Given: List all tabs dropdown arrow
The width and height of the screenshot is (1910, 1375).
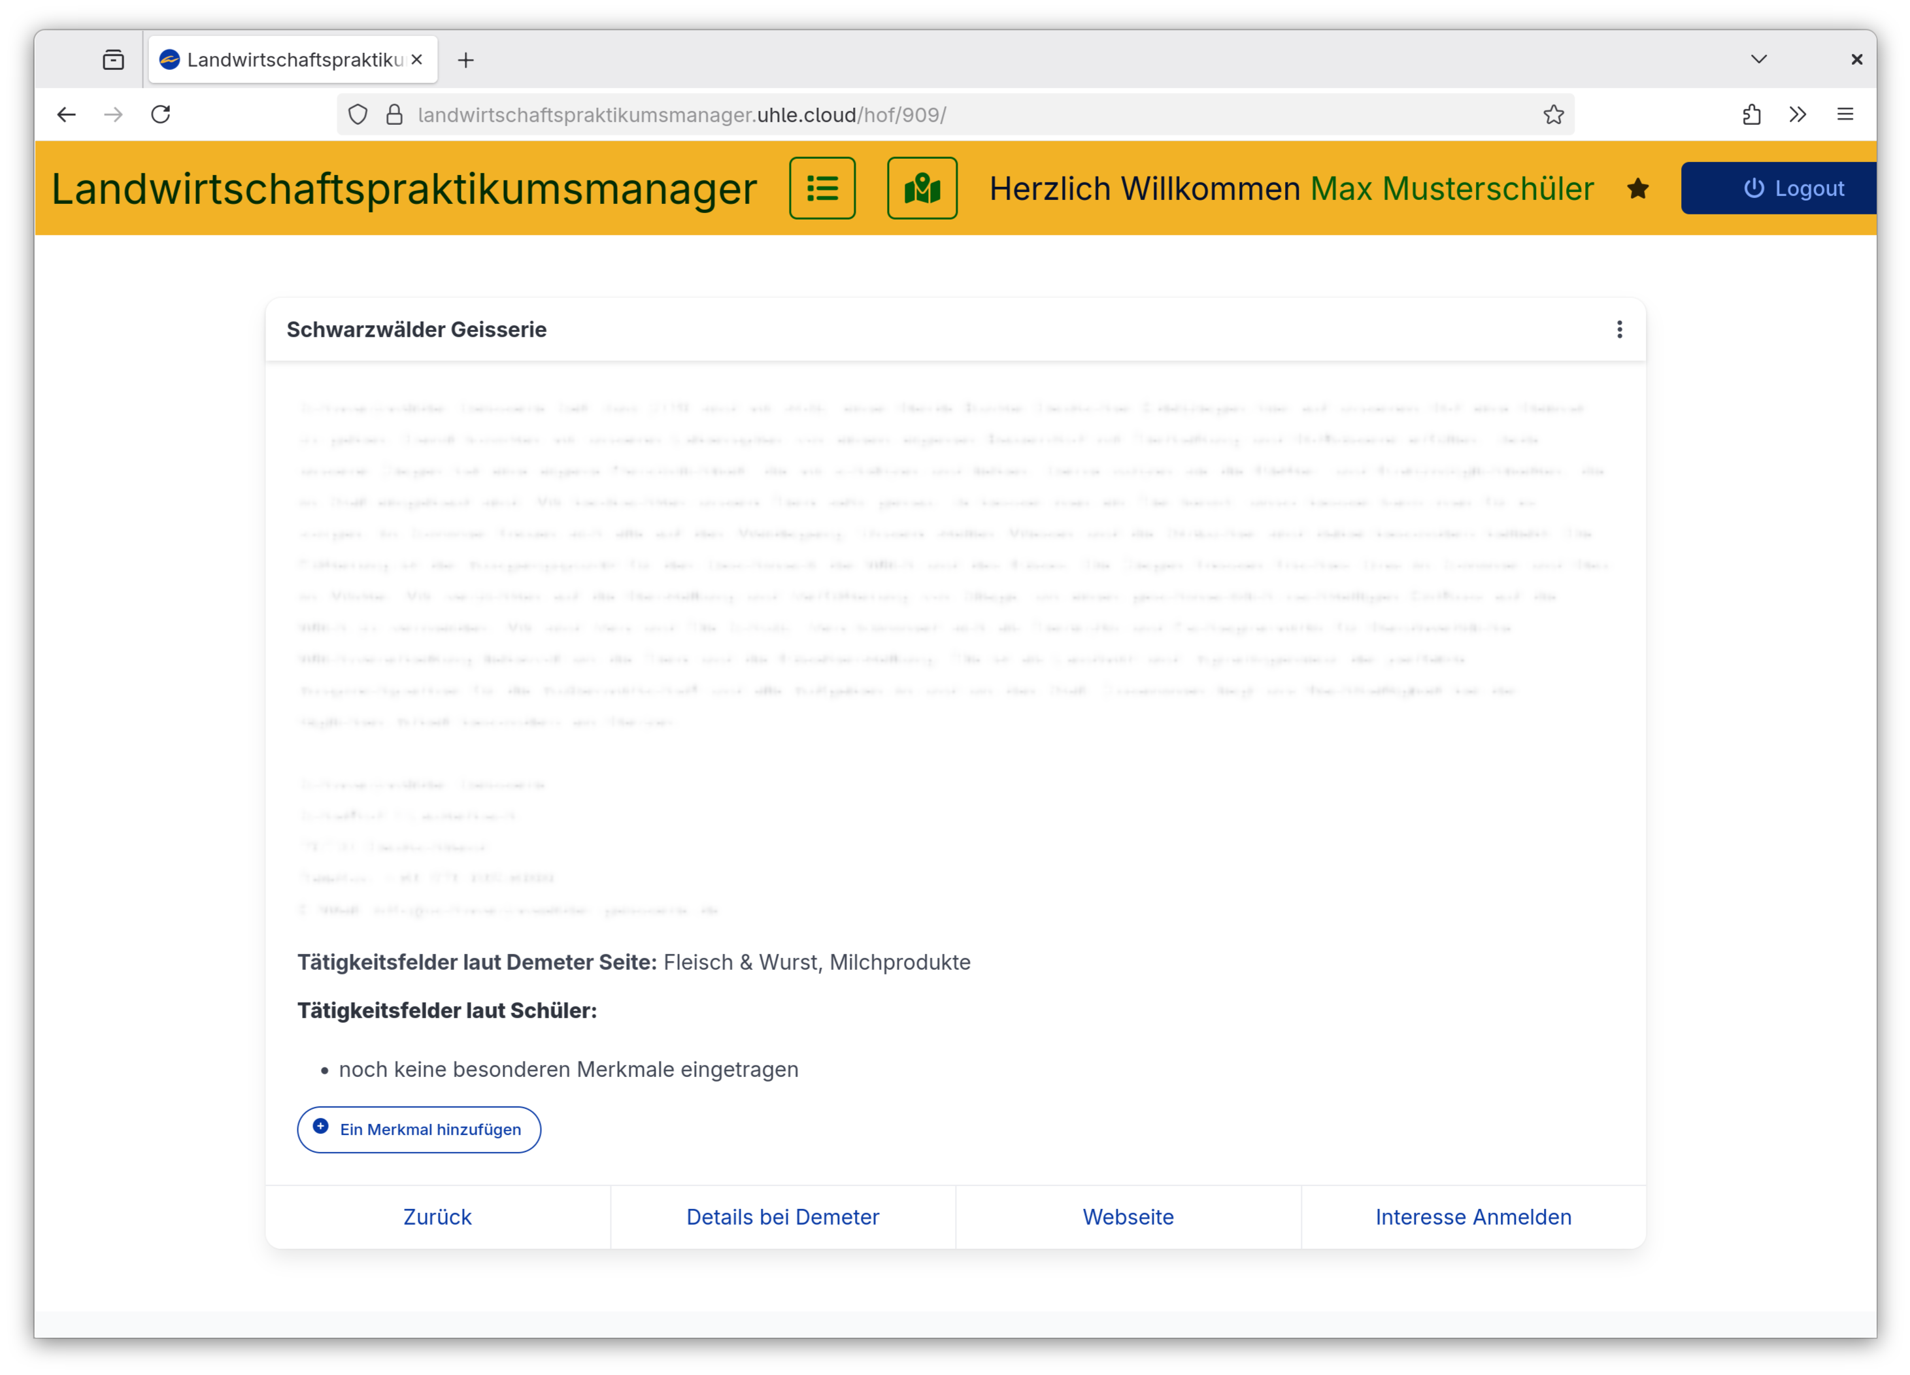Looking at the screenshot, I should (x=1758, y=59).
